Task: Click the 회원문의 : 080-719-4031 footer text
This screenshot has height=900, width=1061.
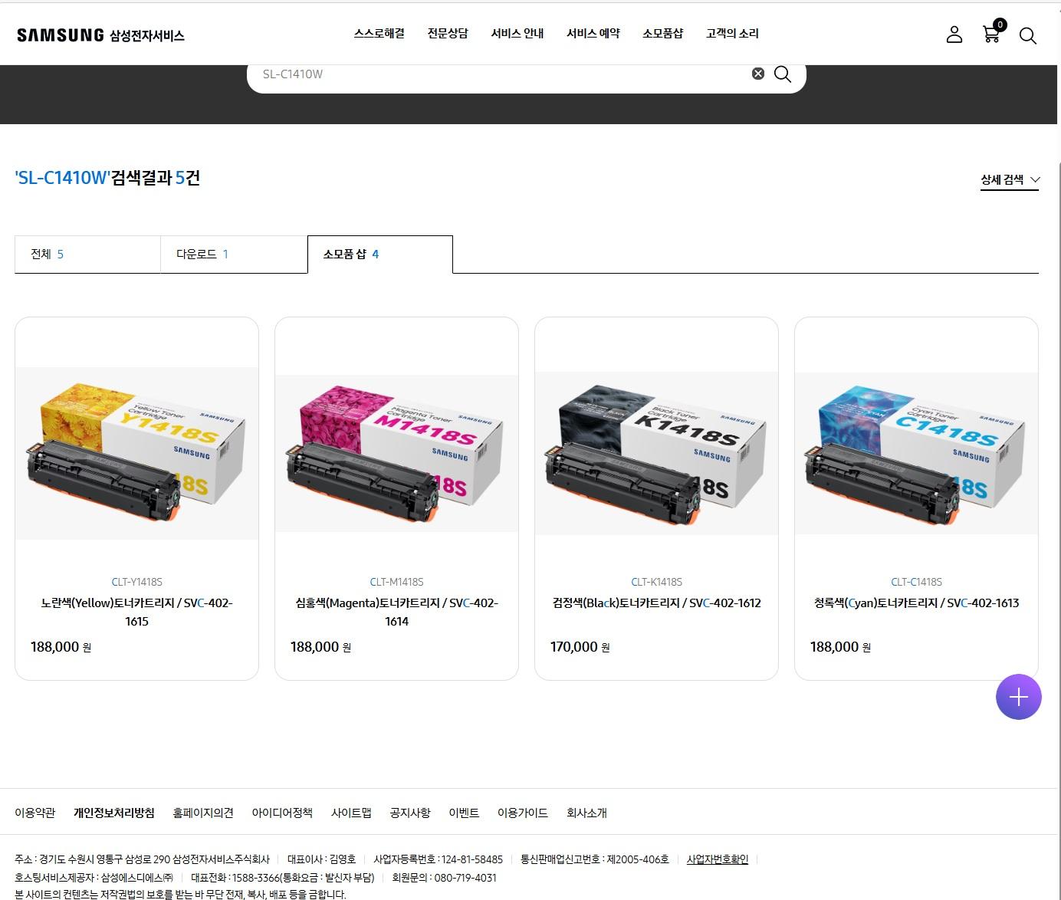Action: (x=445, y=878)
